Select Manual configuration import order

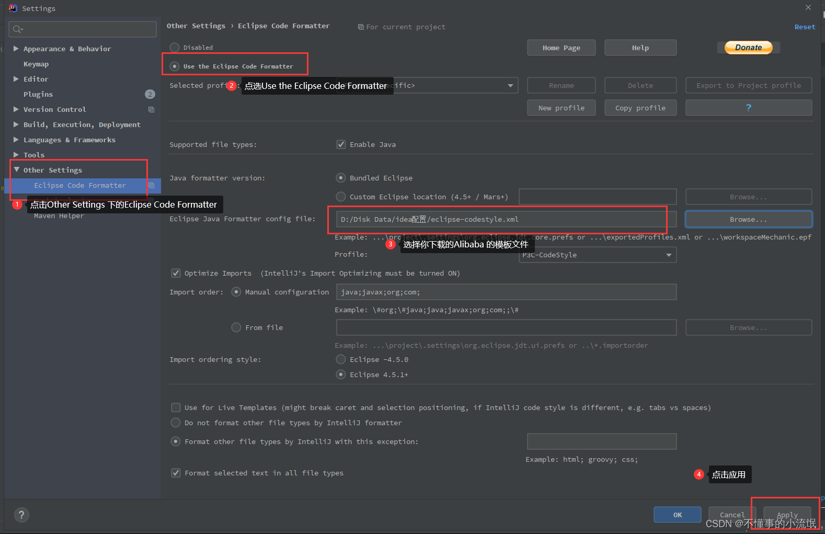point(236,292)
